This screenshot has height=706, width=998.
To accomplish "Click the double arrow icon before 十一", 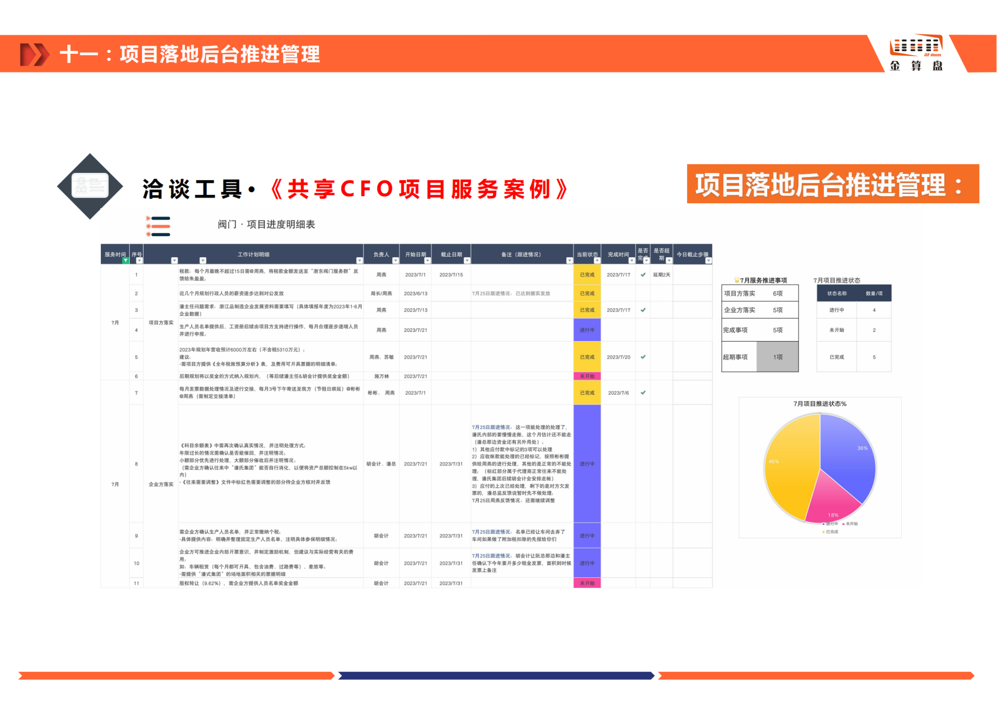I will tap(34, 55).
